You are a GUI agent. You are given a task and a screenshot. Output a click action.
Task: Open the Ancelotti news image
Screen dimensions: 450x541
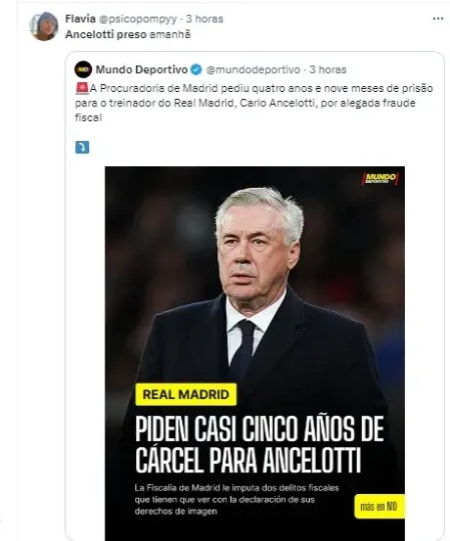click(254, 353)
